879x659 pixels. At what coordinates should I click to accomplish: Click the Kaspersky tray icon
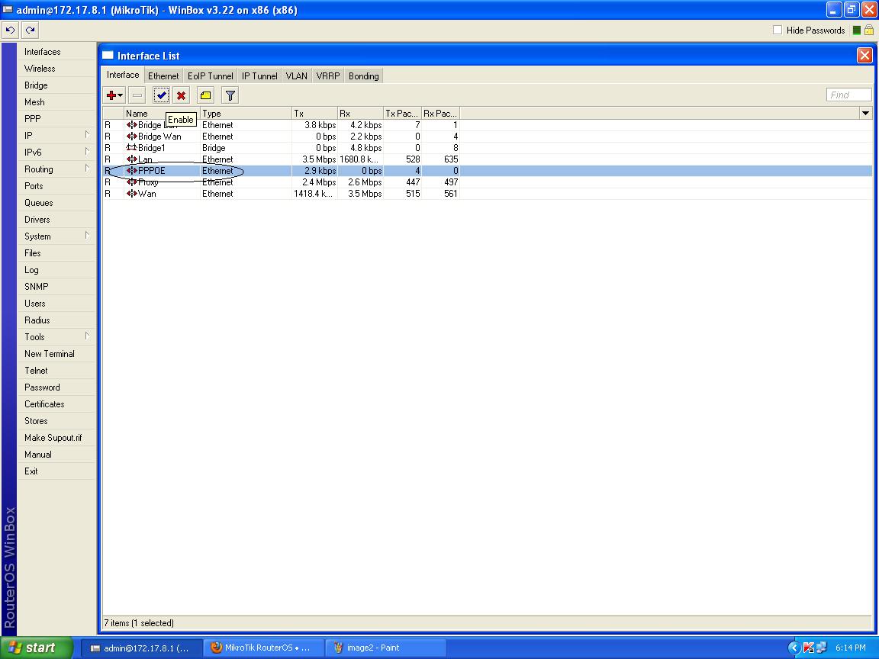point(808,648)
